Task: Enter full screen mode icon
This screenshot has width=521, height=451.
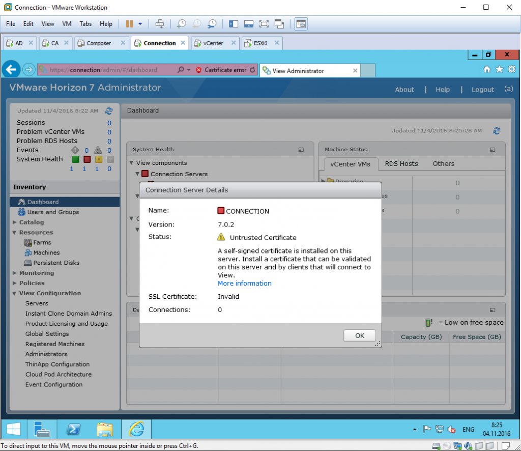Action: click(264, 23)
